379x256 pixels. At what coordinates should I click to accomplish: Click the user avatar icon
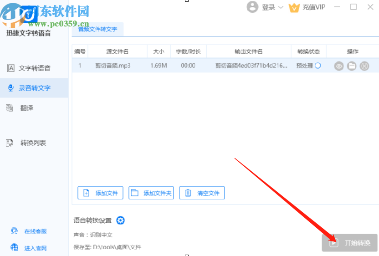[252, 7]
